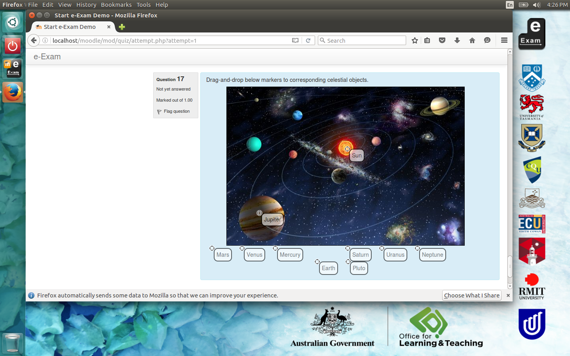Viewport: 570px width, 356px height.
Task: Flag question 17
Action: pyautogui.click(x=176, y=112)
